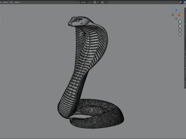Toggle the camera view icon

click(x=180, y=30)
